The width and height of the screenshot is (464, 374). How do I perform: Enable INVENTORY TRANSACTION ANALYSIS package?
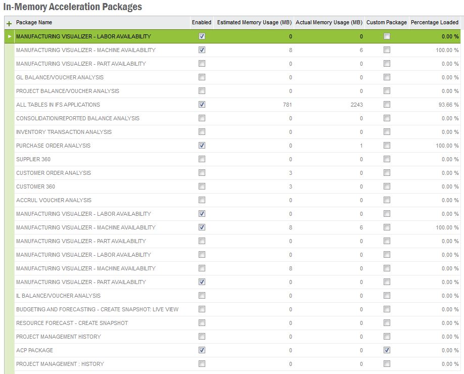202,132
